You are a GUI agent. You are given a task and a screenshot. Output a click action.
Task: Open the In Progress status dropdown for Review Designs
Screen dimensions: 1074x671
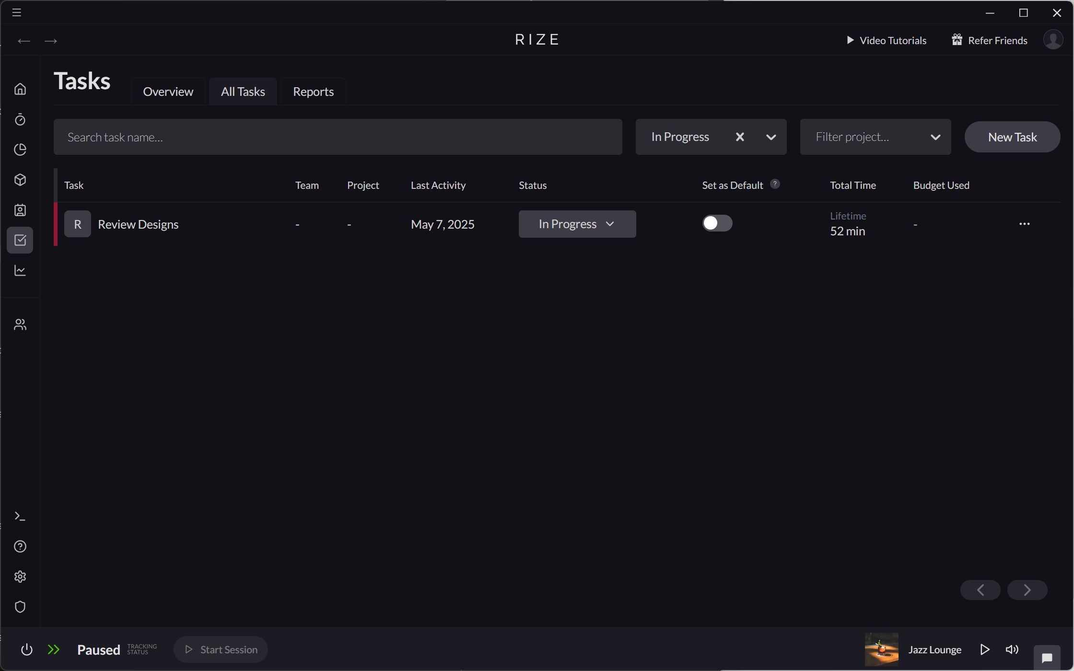point(577,224)
